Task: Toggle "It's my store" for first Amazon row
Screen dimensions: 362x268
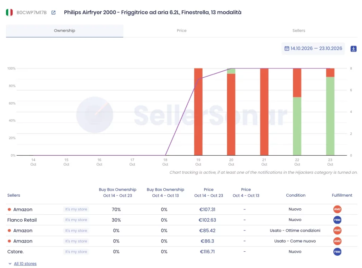Action: (x=76, y=209)
